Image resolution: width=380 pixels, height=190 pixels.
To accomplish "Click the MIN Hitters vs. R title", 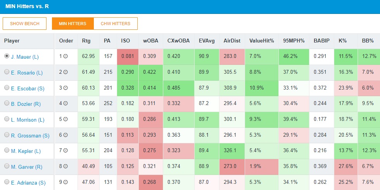I will pos(27,7).
